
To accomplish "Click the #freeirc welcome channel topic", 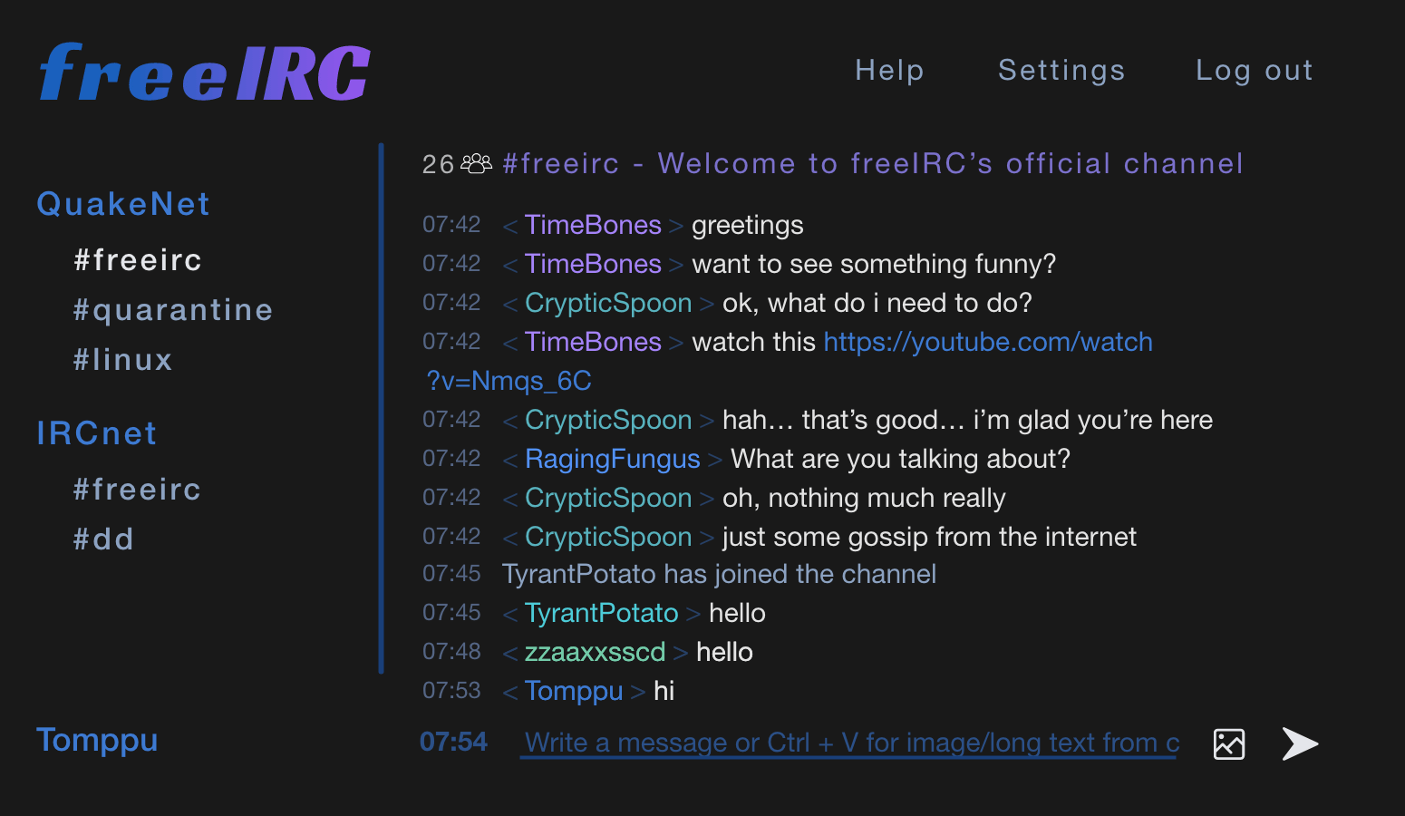I will [873, 163].
